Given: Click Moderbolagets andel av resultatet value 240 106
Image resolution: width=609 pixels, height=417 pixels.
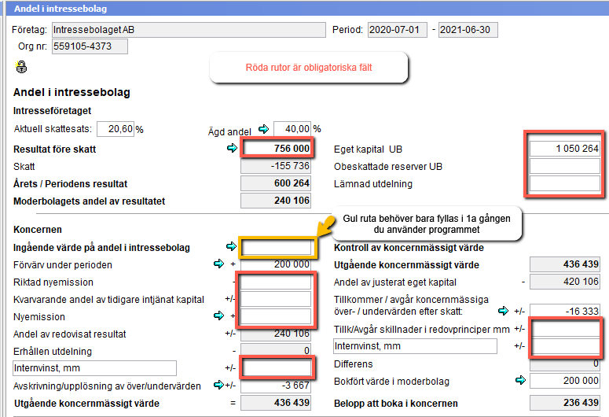Looking at the screenshot, I should [276, 201].
